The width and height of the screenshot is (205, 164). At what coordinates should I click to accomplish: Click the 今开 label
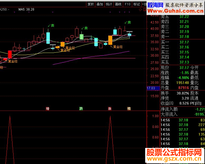click(194, 68)
